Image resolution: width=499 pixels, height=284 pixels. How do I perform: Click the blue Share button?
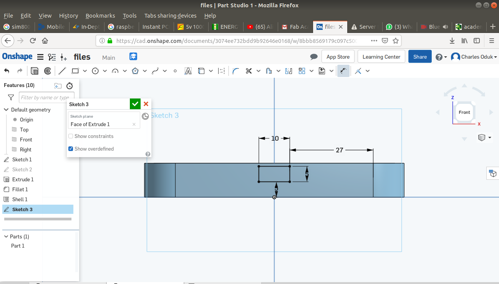420,57
